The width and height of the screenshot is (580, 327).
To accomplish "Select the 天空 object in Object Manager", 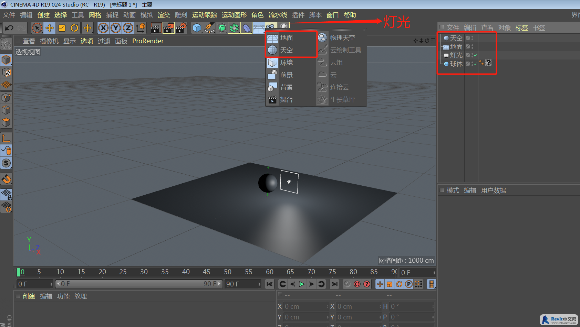I will tap(456, 38).
